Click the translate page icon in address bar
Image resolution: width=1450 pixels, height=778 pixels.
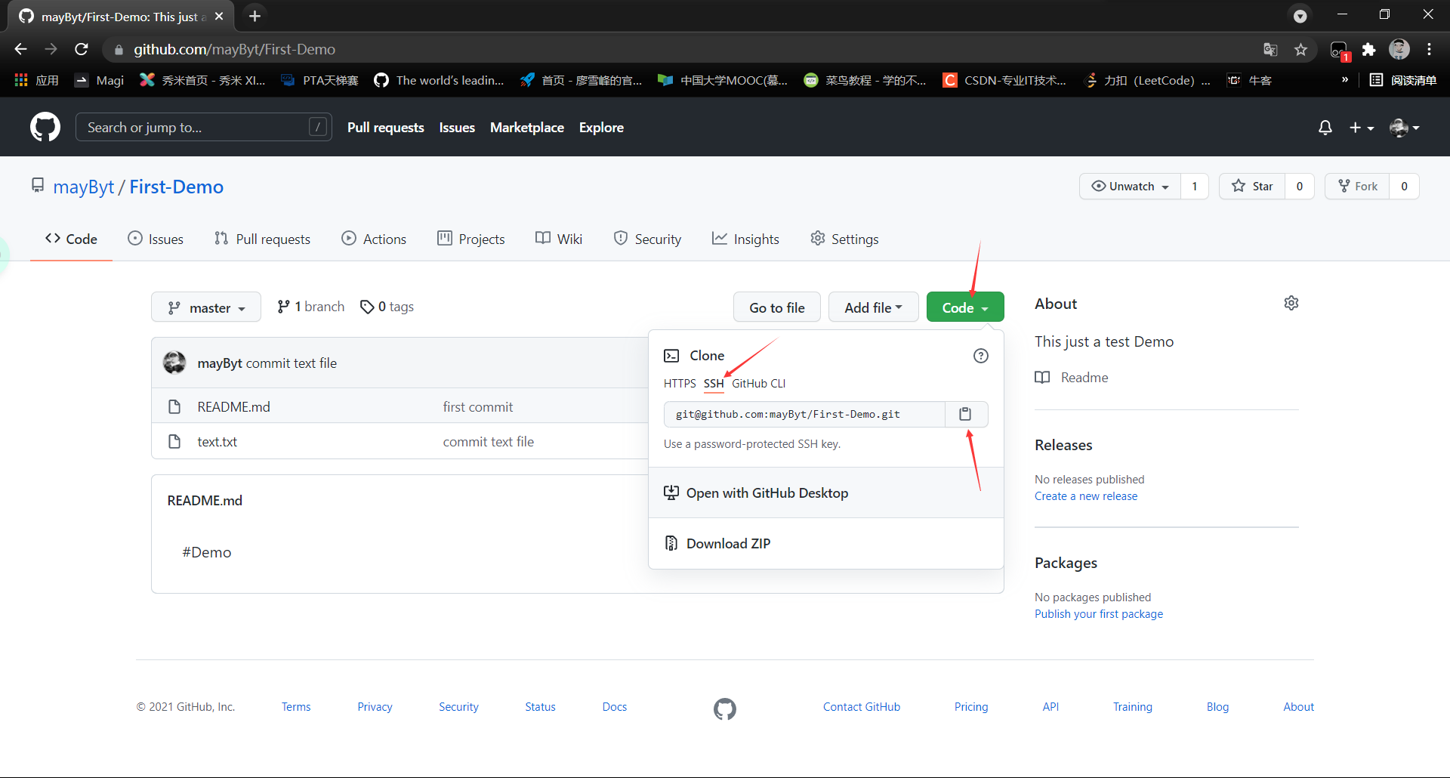[1270, 49]
